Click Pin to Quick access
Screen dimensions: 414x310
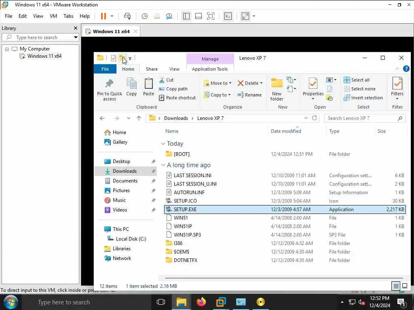(x=109, y=90)
